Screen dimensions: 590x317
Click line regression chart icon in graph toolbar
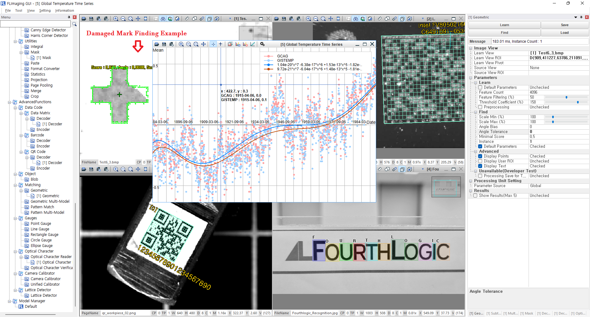253,44
